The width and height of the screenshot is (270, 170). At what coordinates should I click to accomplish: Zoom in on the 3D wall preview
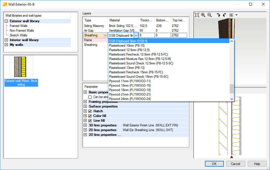tap(203, 15)
